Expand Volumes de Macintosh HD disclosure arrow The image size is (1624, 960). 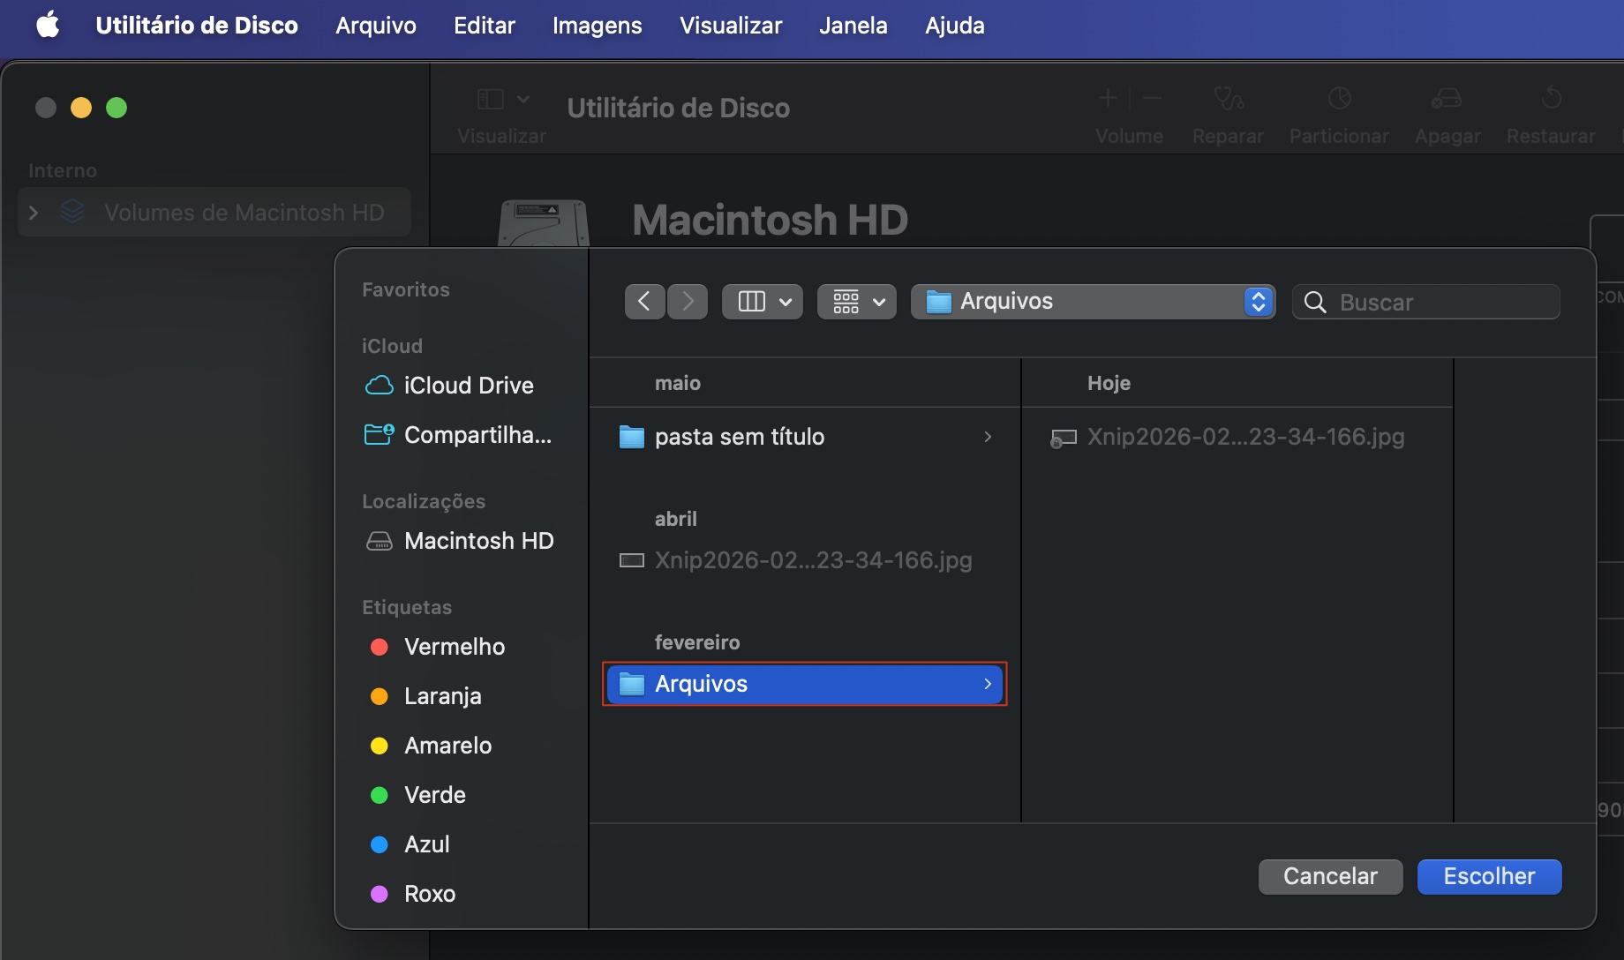(34, 213)
